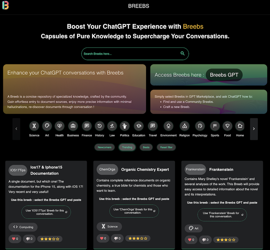Select the Finance category icon

[87, 126]
